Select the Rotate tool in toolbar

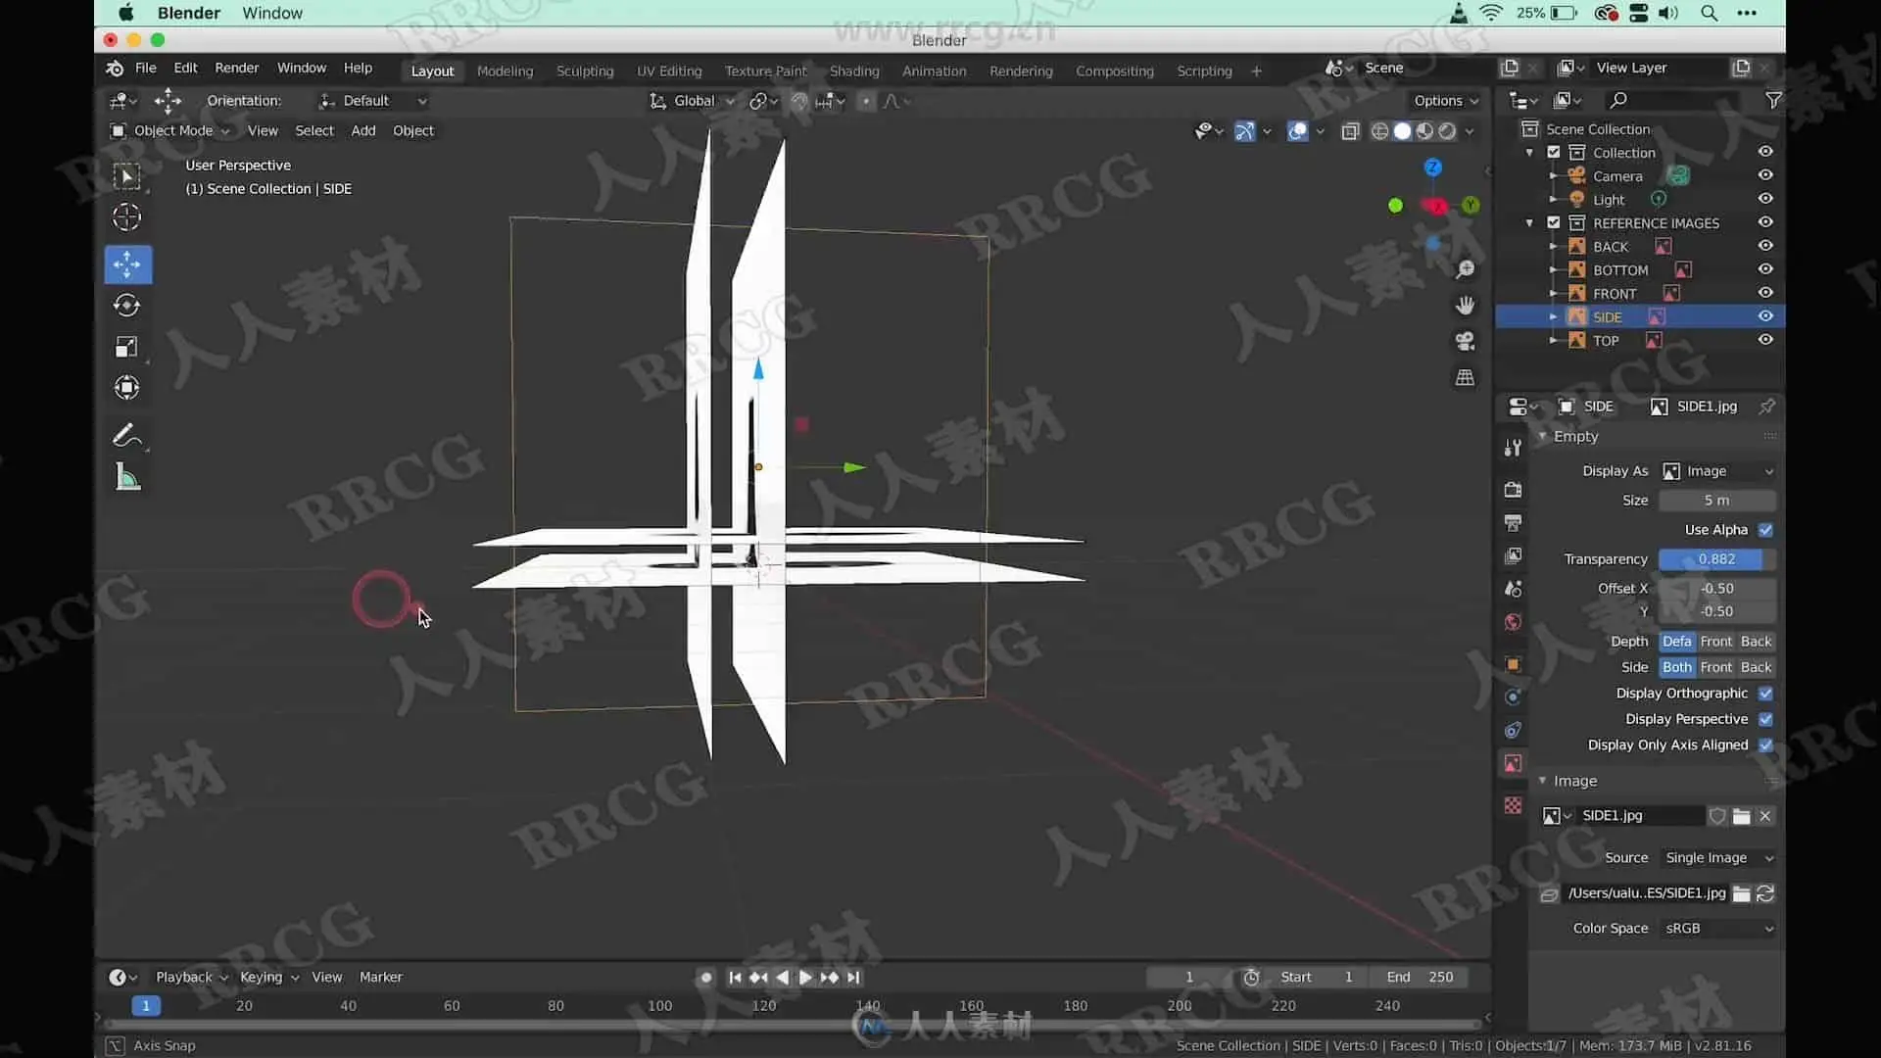127,306
